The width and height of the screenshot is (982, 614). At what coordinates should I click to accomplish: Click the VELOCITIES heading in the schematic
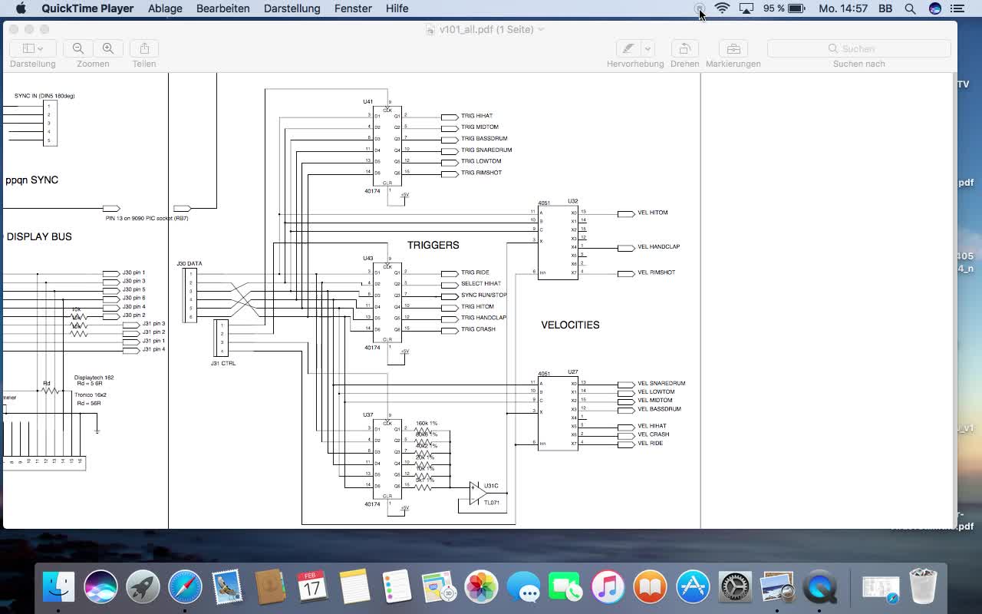tap(570, 325)
